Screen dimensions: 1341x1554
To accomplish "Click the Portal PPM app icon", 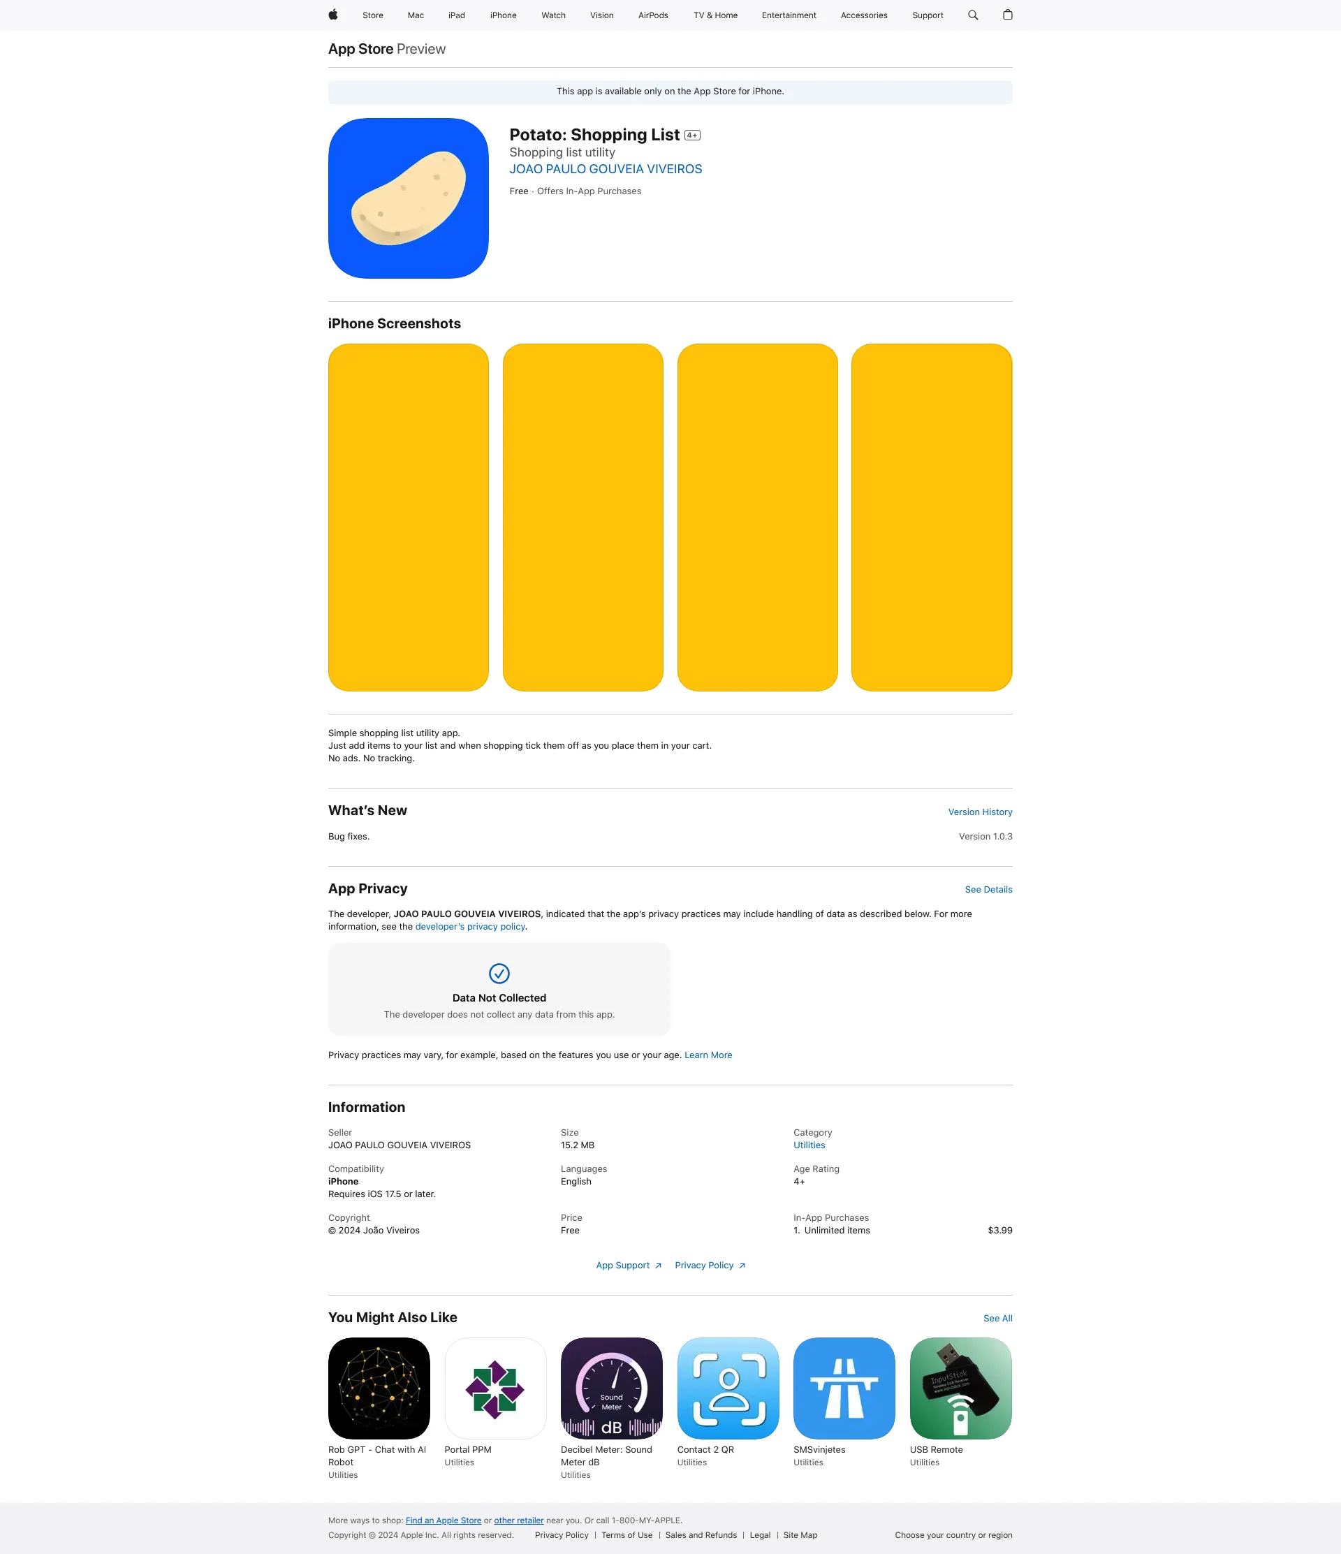I will coord(494,1388).
